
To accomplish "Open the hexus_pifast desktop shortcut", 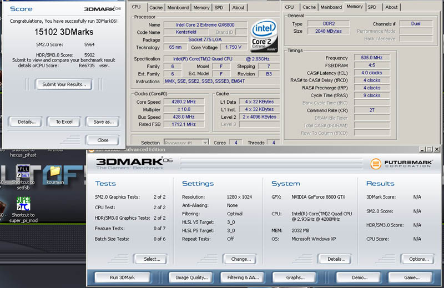I will tap(23, 155).
